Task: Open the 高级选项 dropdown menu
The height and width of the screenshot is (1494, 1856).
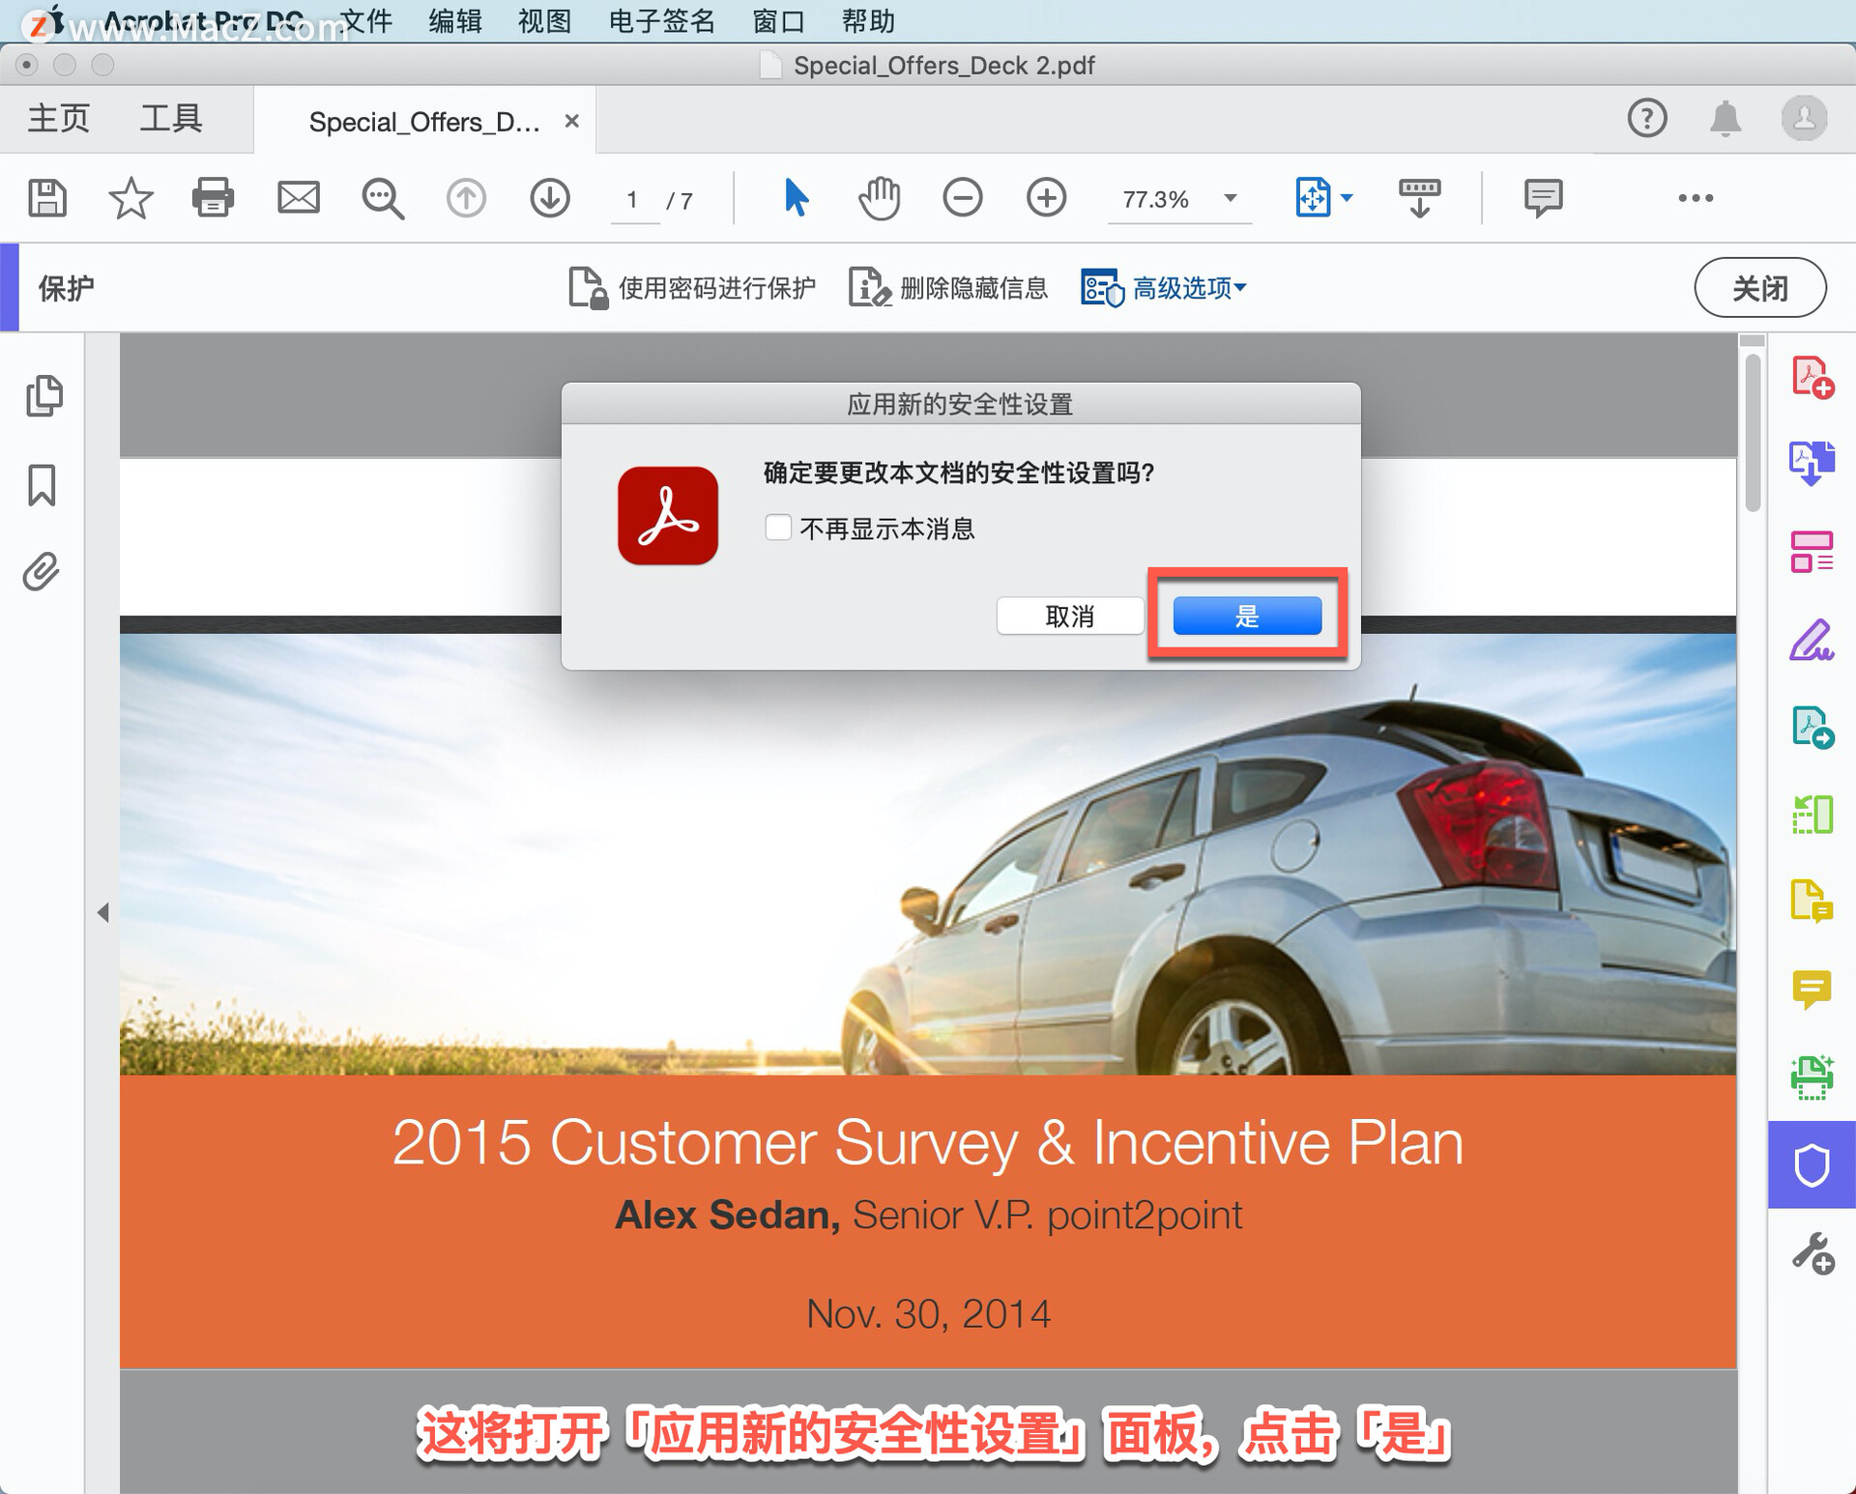Action: tap(1165, 288)
